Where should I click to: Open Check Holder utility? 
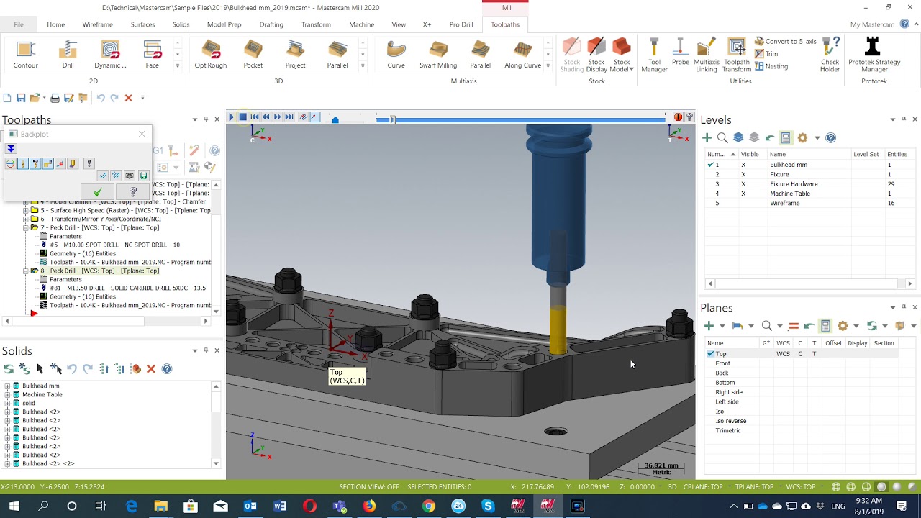coord(830,56)
